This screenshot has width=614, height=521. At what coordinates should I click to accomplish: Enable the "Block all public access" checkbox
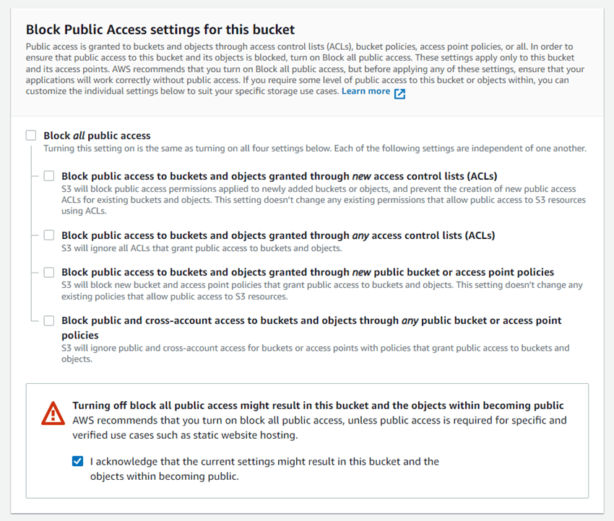click(x=30, y=135)
